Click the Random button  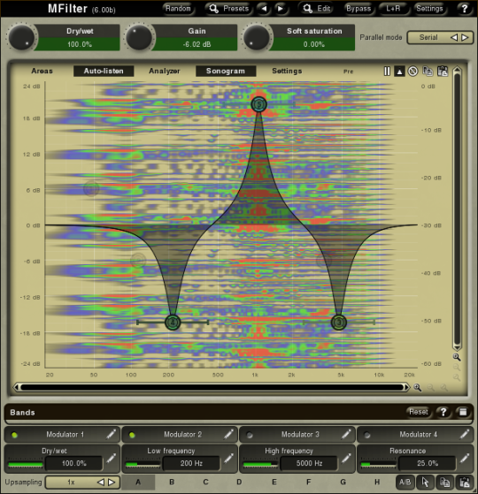tap(178, 9)
